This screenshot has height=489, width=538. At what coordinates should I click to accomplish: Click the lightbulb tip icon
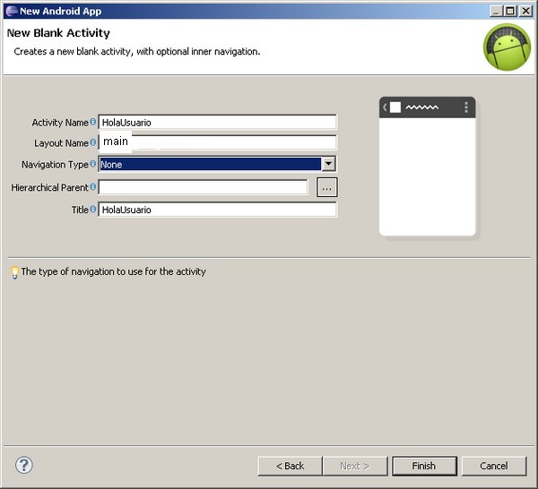pos(14,272)
